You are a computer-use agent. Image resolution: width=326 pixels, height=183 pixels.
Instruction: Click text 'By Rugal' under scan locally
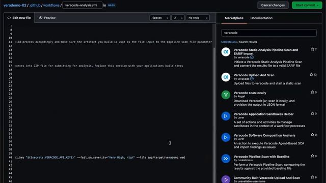point(239,97)
